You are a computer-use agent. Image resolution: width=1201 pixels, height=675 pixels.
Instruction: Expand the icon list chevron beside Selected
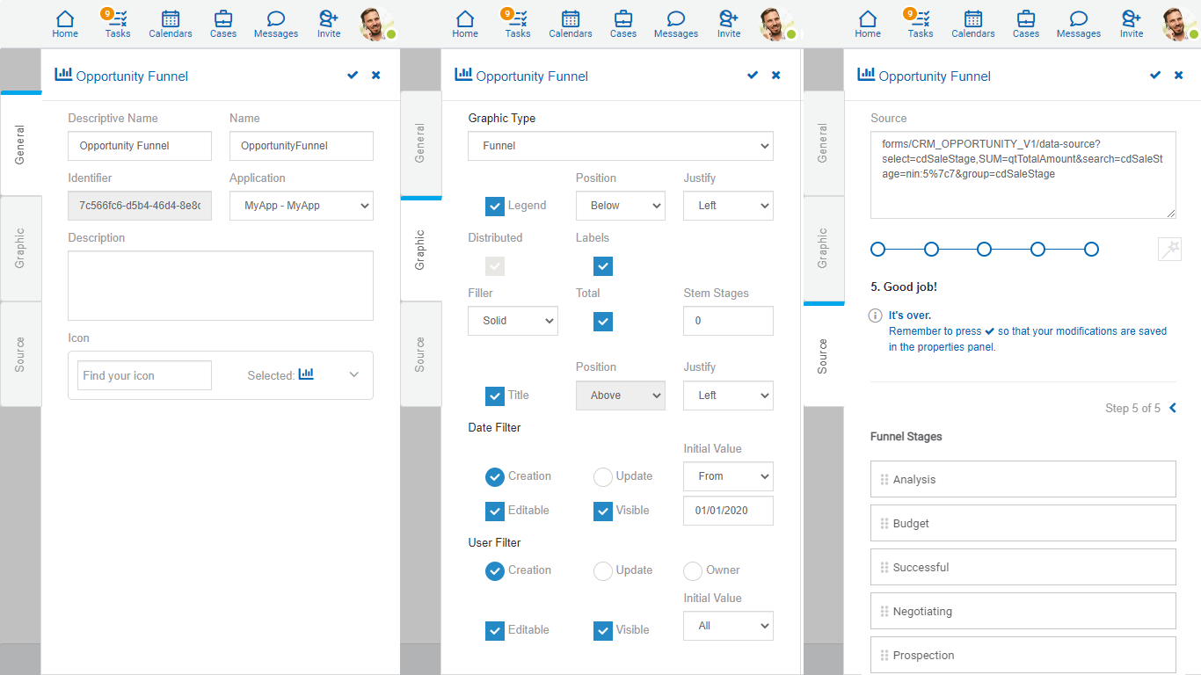coord(354,374)
